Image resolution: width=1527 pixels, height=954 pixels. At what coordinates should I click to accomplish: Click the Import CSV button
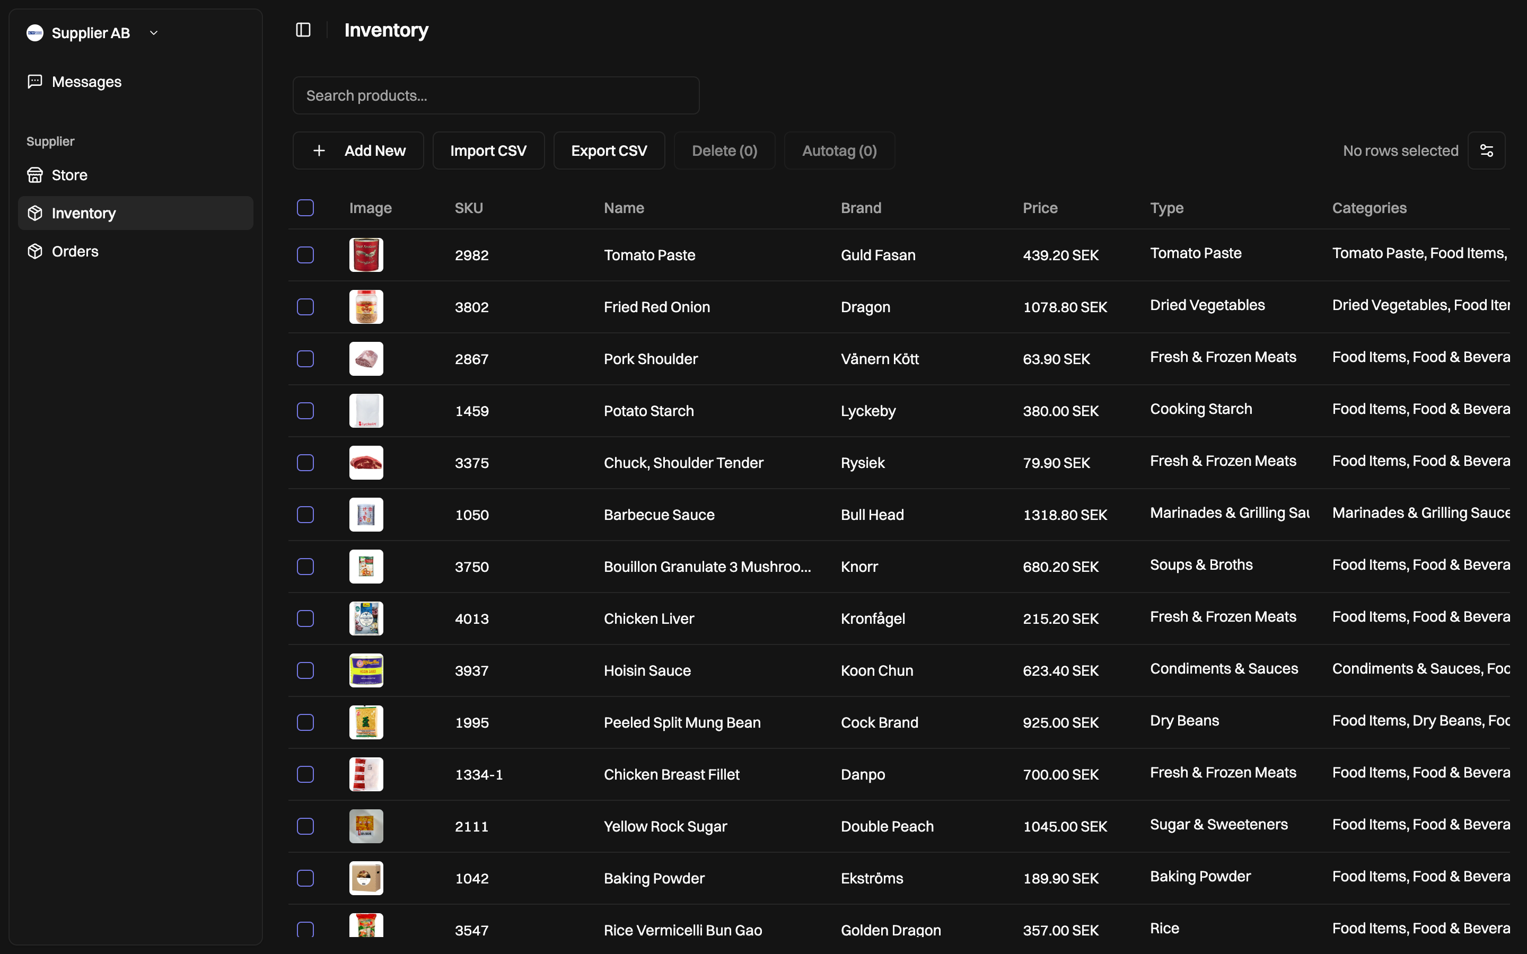click(488, 151)
